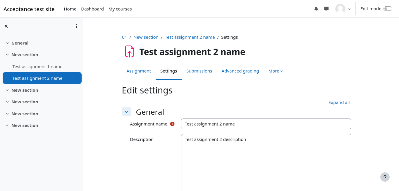Switch to the Submissions tab
Screen dimensions: 399x191
(x=199, y=71)
